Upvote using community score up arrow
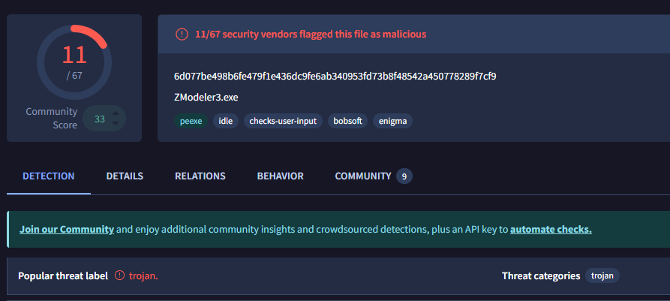 pos(116,114)
